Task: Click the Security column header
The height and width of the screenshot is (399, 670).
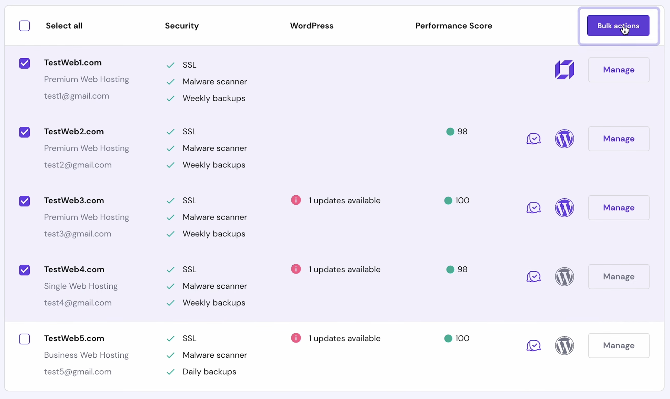Action: click(x=182, y=26)
